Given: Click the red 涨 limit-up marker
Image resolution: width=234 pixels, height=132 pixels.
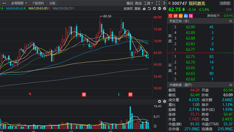Looking at the screenshot, I should tap(84, 94).
